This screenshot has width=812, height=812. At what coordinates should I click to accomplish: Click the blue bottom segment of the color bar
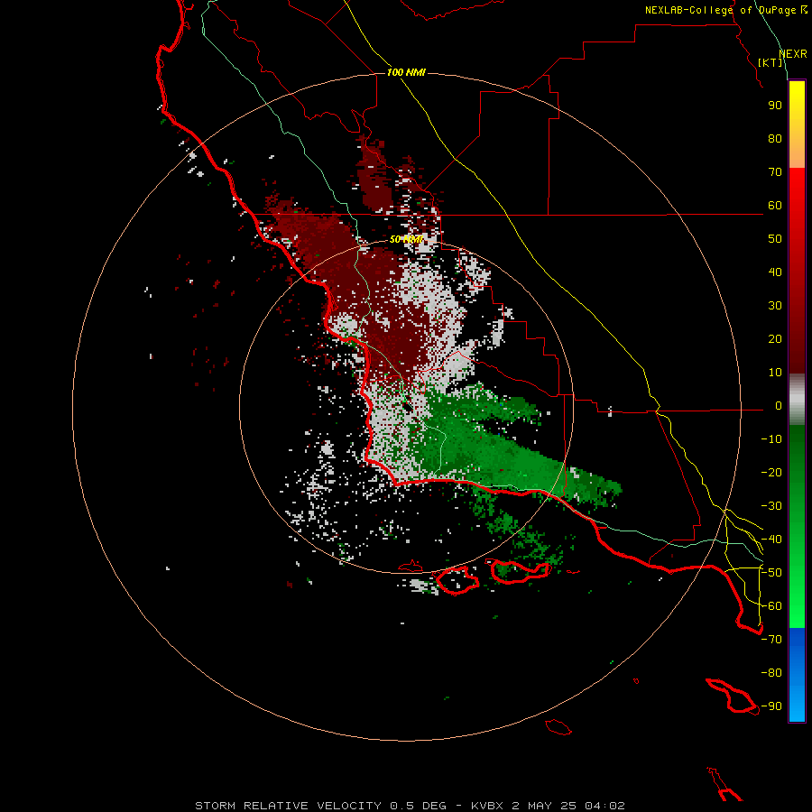point(797,674)
